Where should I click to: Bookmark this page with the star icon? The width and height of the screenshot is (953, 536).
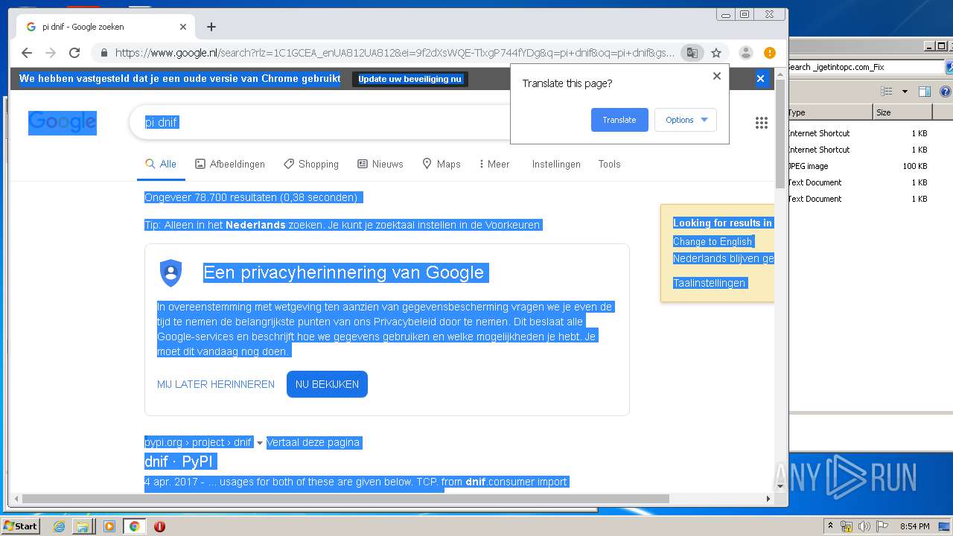pos(716,53)
